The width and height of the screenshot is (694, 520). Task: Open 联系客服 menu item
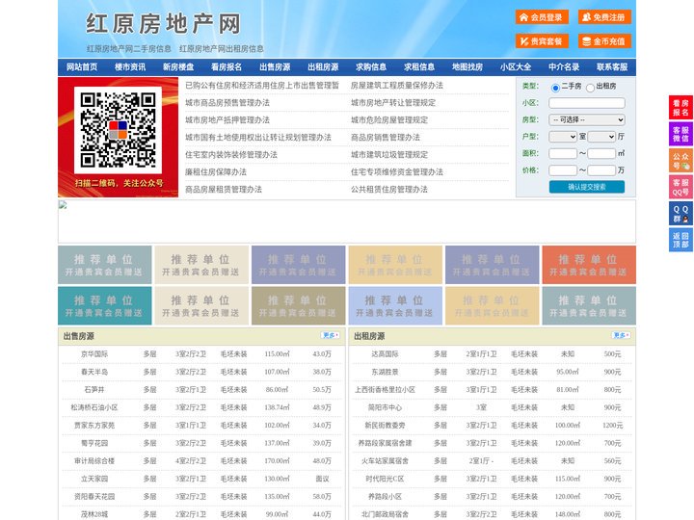coord(612,67)
